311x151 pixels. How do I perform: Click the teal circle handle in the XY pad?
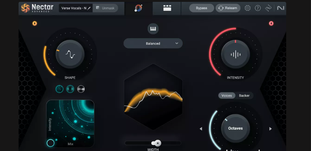click(x=50, y=143)
